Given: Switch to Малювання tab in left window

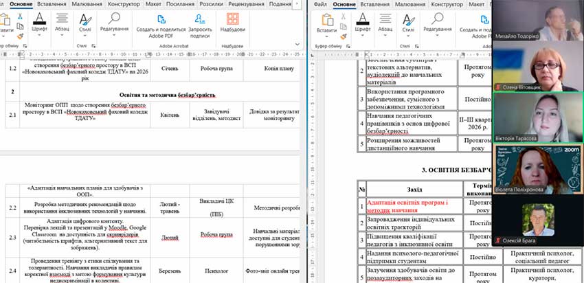Looking at the screenshot, I should [87, 4].
